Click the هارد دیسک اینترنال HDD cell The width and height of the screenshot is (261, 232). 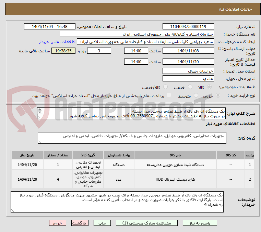click(x=175, y=179)
